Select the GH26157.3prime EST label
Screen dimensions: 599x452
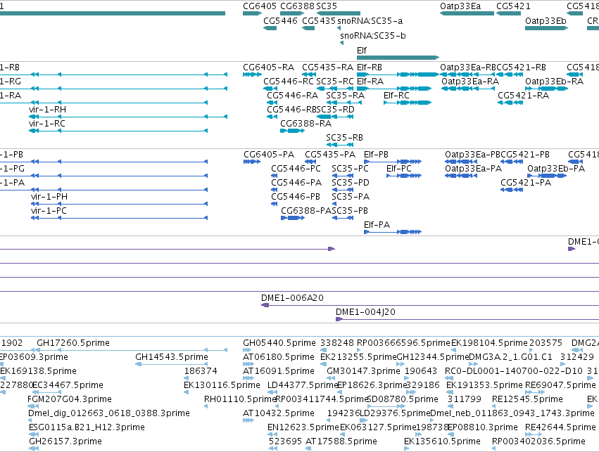[65, 441]
